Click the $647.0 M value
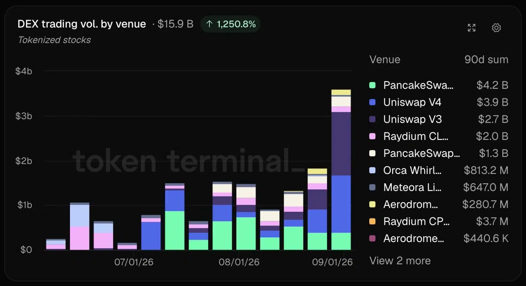 pos(486,187)
